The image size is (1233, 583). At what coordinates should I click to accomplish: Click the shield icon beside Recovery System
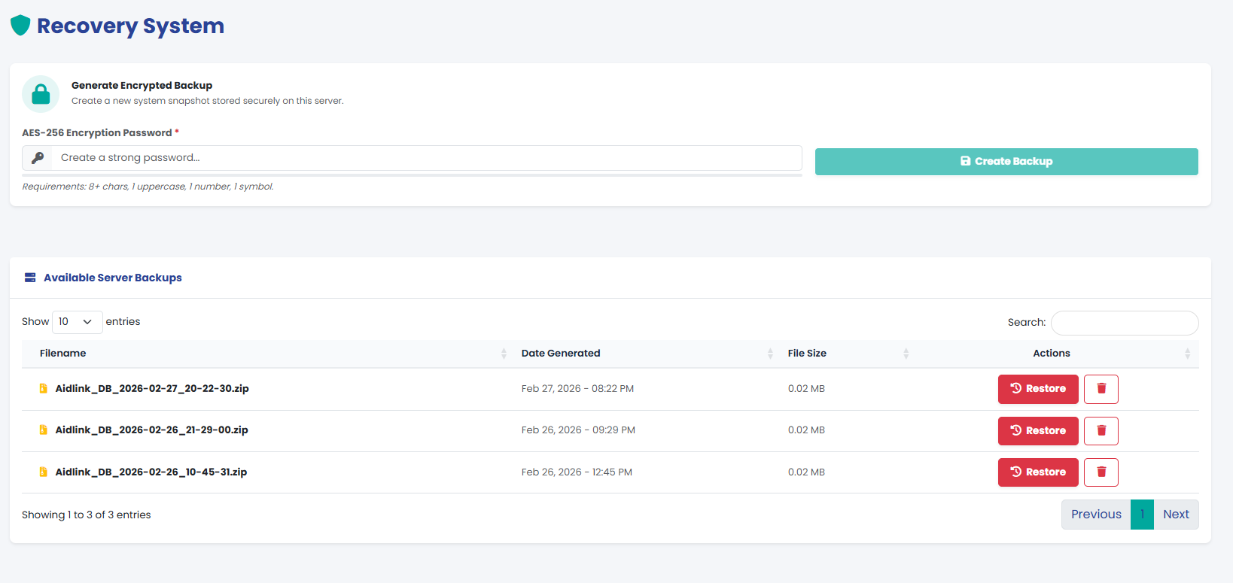[20, 26]
